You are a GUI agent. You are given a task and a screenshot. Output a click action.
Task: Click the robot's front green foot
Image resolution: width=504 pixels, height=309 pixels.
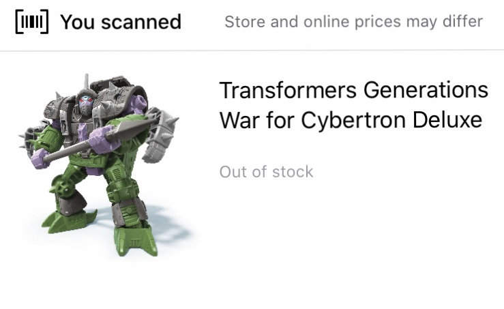tap(136, 239)
